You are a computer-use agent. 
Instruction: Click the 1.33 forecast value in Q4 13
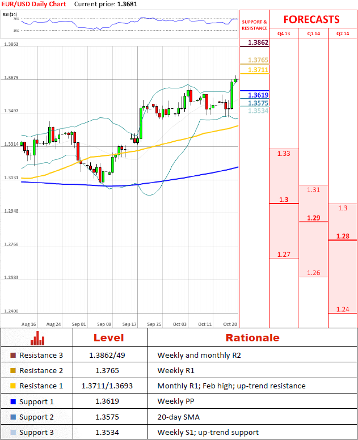(x=284, y=154)
